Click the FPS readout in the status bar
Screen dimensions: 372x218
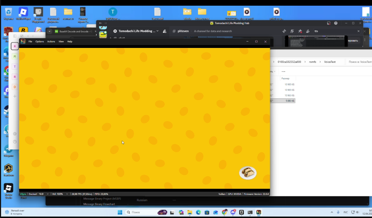pos(82,194)
